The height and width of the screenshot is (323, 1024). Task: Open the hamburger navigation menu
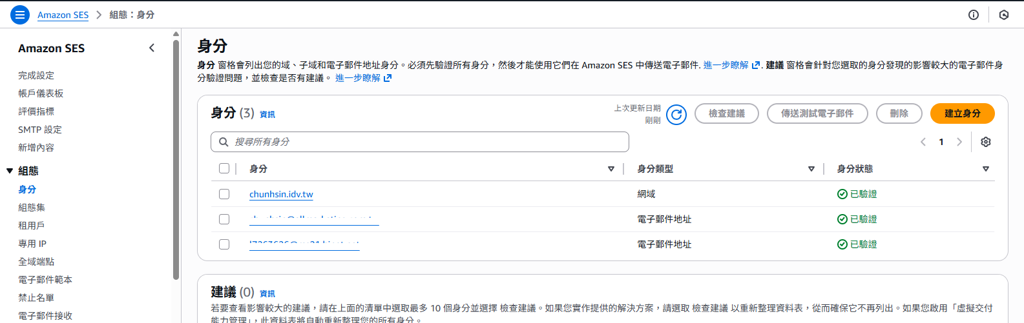[20, 15]
